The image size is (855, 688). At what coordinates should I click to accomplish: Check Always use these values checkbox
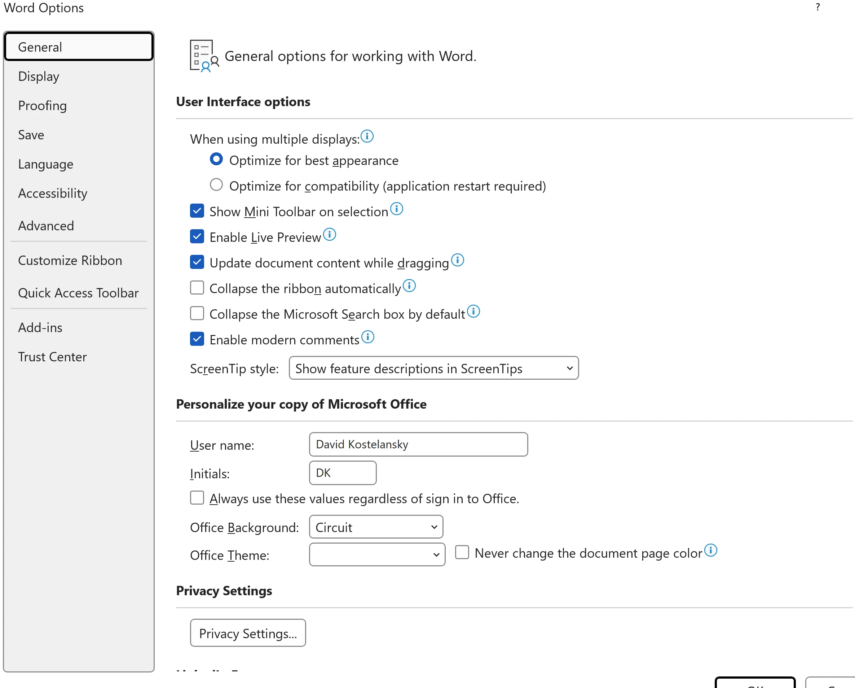(x=197, y=497)
